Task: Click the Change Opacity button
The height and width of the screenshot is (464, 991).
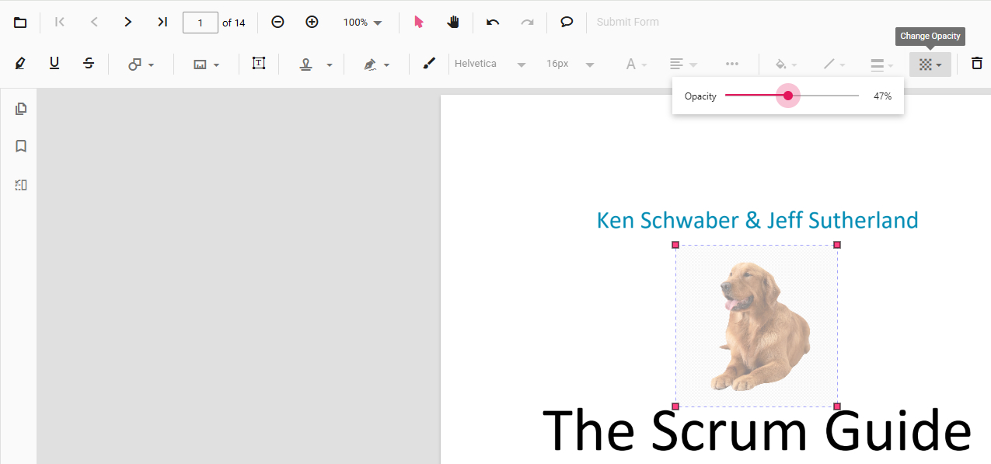Action: coord(930,65)
